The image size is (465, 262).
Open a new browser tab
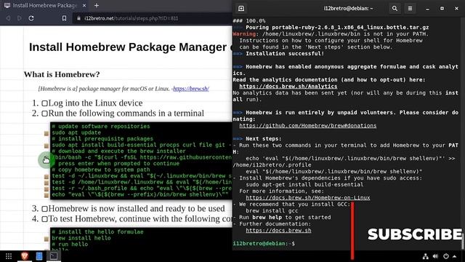click(97, 5)
